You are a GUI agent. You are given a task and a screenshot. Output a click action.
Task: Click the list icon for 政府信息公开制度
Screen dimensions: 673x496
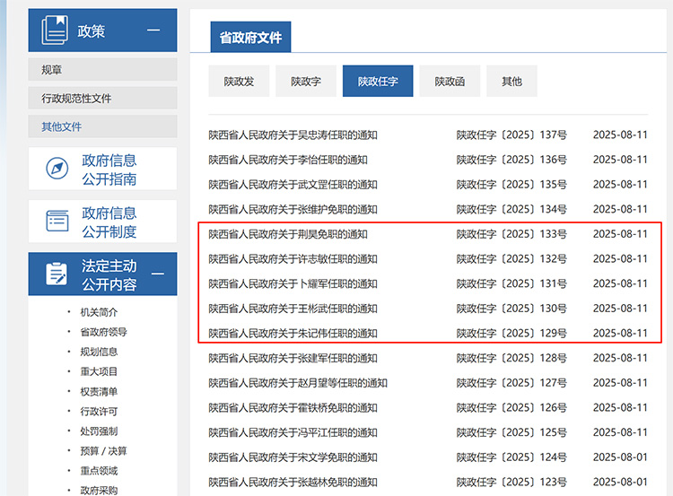click(x=57, y=222)
